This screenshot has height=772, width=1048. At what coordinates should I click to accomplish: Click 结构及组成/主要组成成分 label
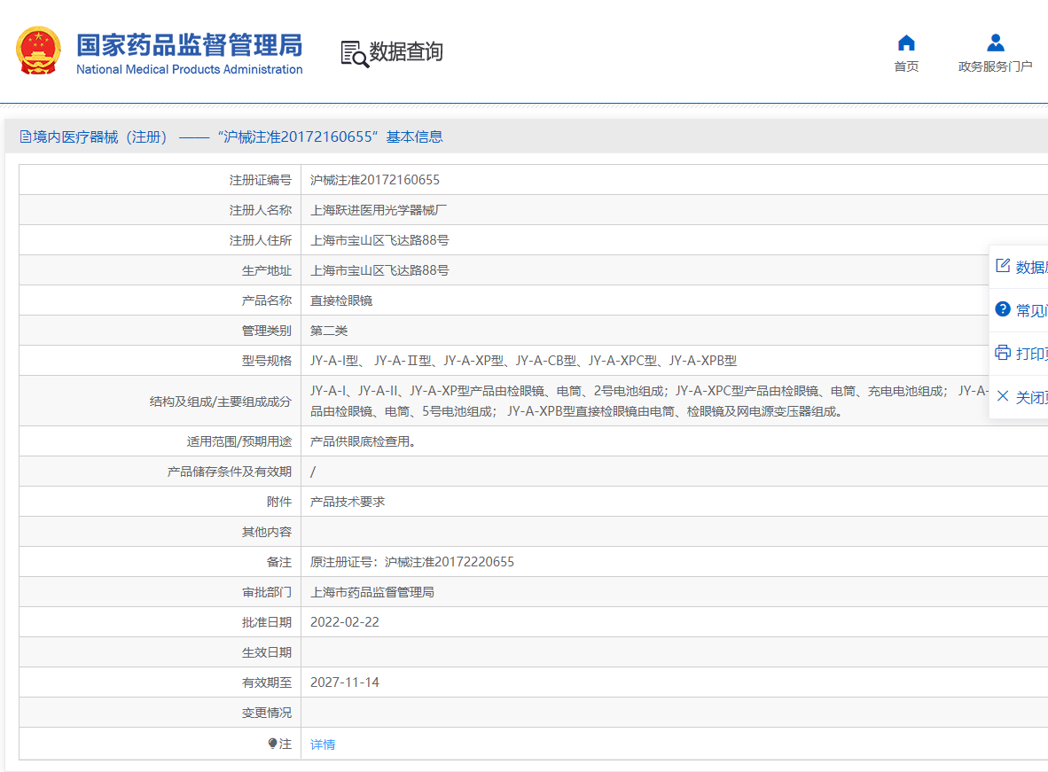coord(221,401)
